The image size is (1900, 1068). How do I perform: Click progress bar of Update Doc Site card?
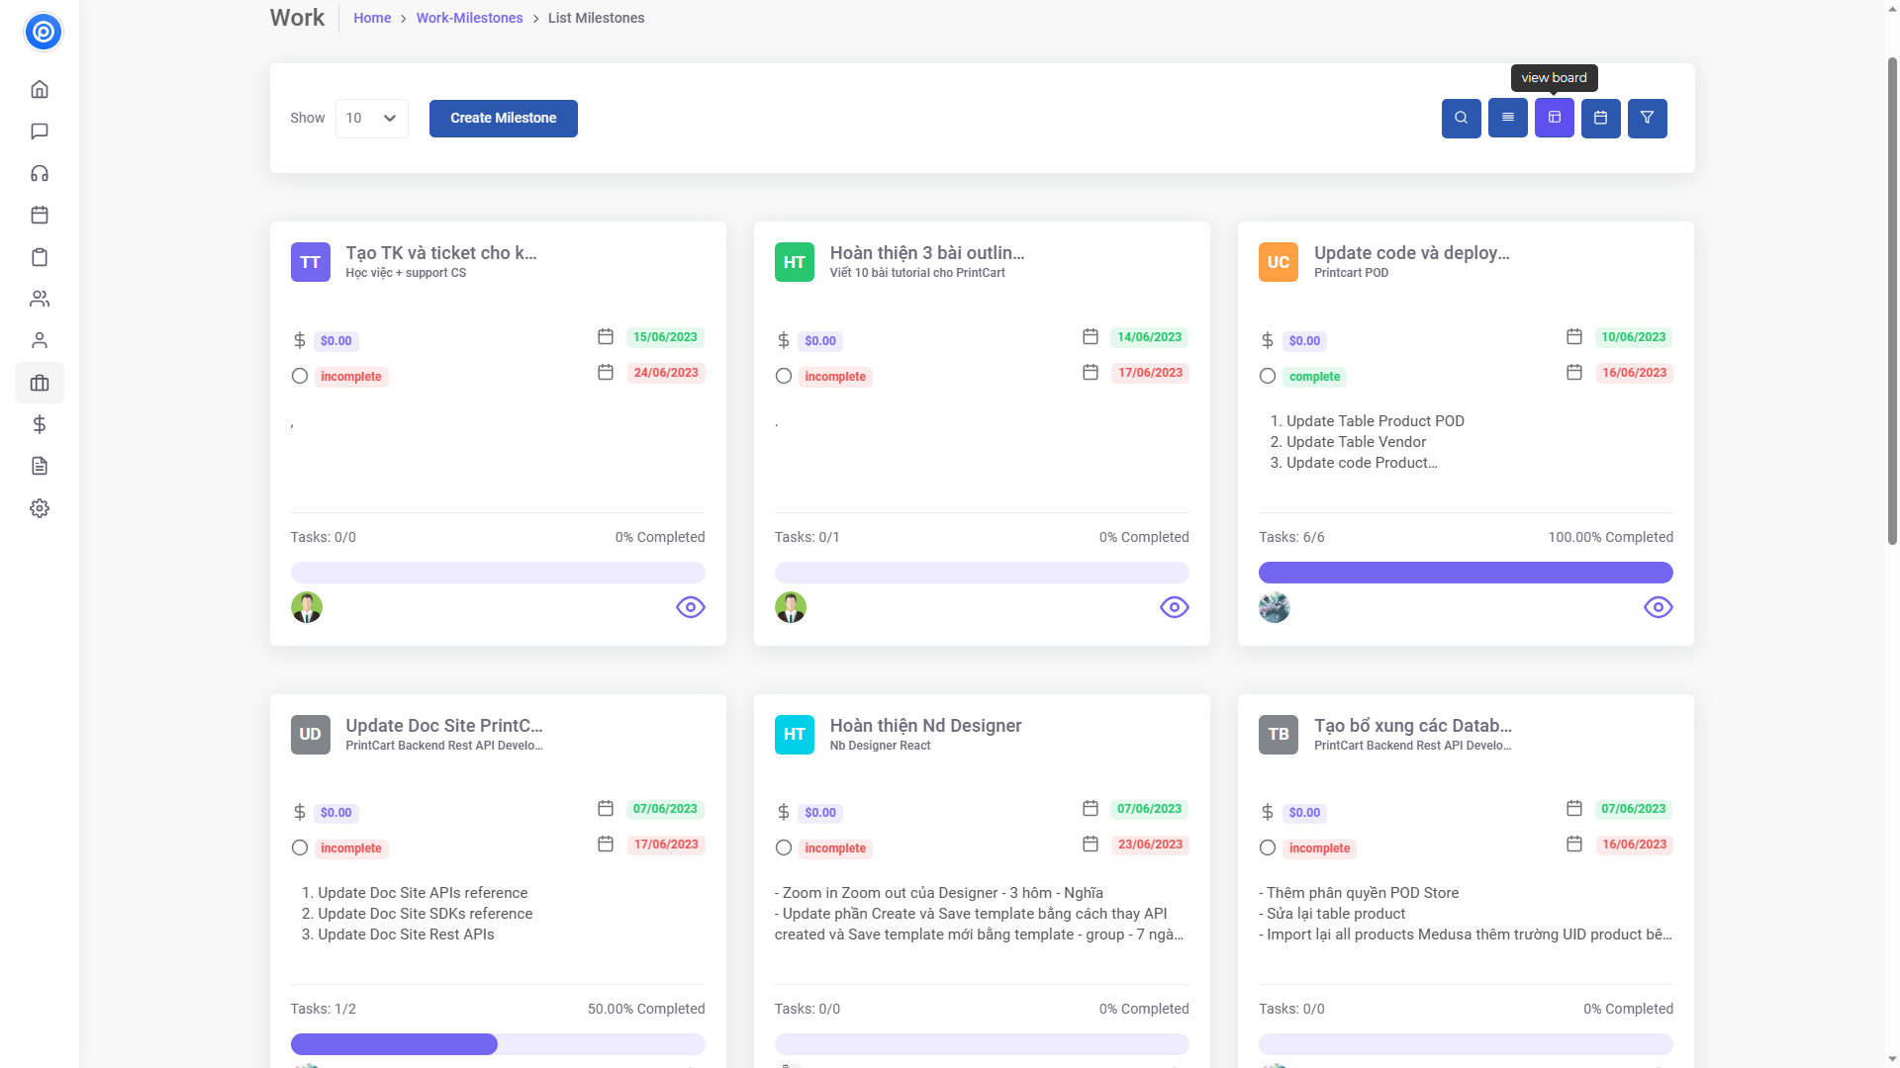(498, 1044)
